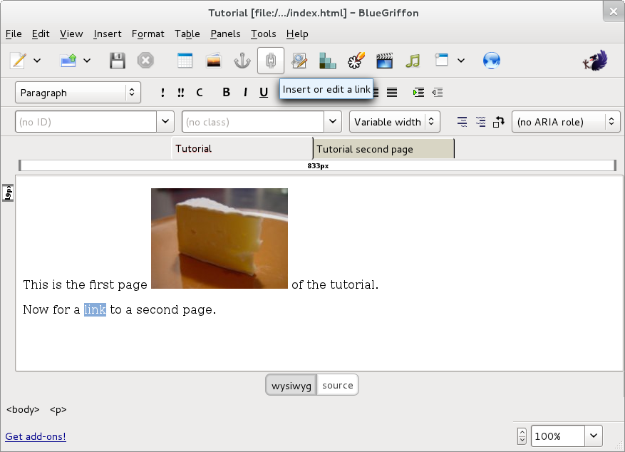Select the <p> element in the structure bar
Image resolution: width=625 pixels, height=452 pixels.
58,409
